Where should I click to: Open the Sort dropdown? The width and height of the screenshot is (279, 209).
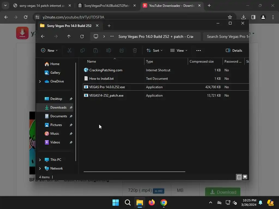click(154, 50)
